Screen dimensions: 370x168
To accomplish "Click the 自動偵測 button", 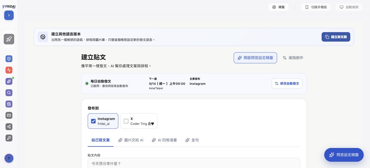I will coord(349,7).
